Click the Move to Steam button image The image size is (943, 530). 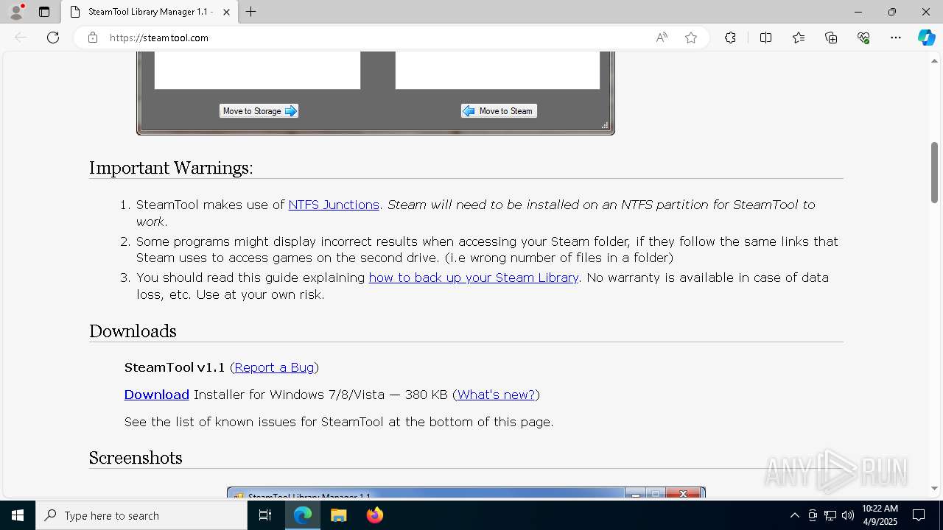pos(499,111)
